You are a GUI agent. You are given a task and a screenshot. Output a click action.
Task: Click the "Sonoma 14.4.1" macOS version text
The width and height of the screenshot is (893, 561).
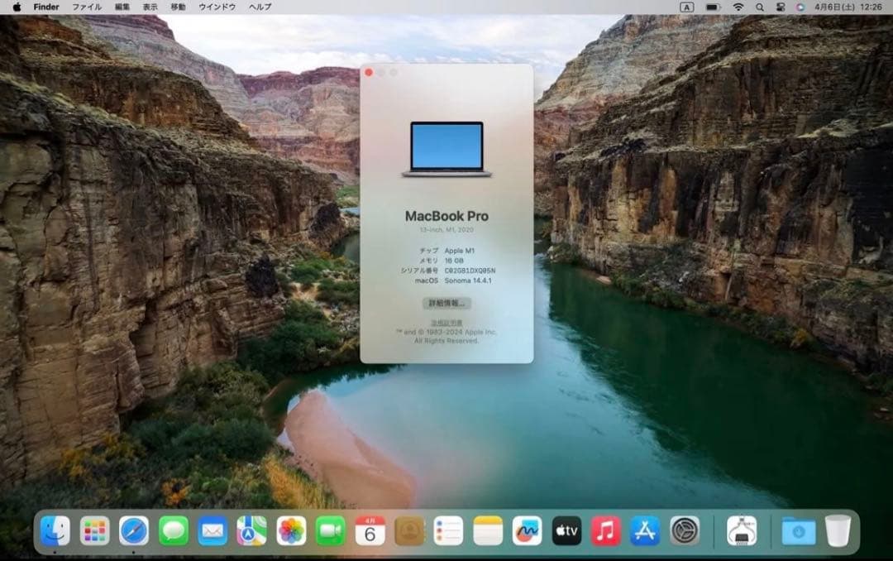pyautogui.click(x=468, y=280)
